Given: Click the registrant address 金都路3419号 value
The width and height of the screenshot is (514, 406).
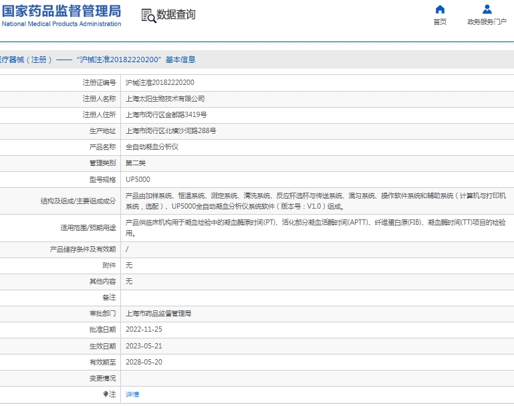Looking at the screenshot, I should [166, 114].
